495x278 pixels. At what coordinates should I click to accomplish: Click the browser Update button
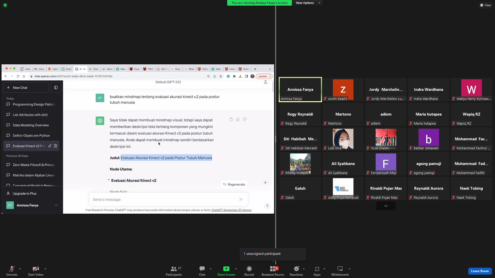click(264, 76)
